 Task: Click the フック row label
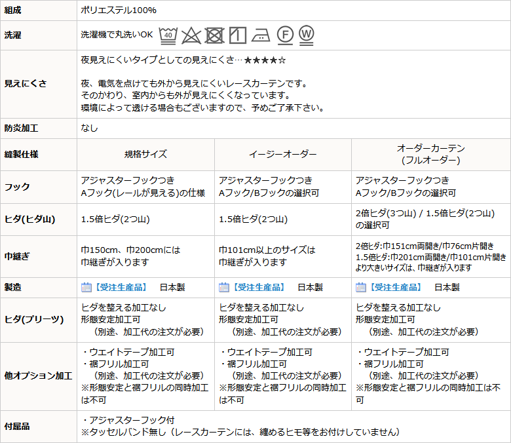tap(17, 187)
